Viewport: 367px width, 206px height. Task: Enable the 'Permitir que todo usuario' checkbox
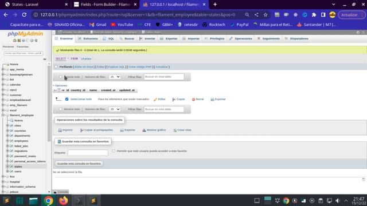click(114, 151)
